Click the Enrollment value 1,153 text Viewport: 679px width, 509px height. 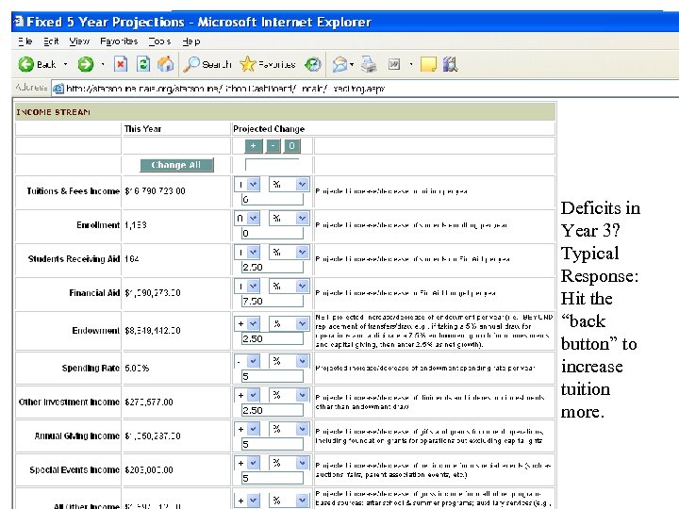pyautogui.click(x=136, y=225)
